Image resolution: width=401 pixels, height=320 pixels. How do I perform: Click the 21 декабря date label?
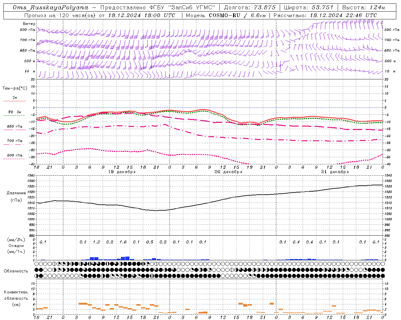point(335,172)
